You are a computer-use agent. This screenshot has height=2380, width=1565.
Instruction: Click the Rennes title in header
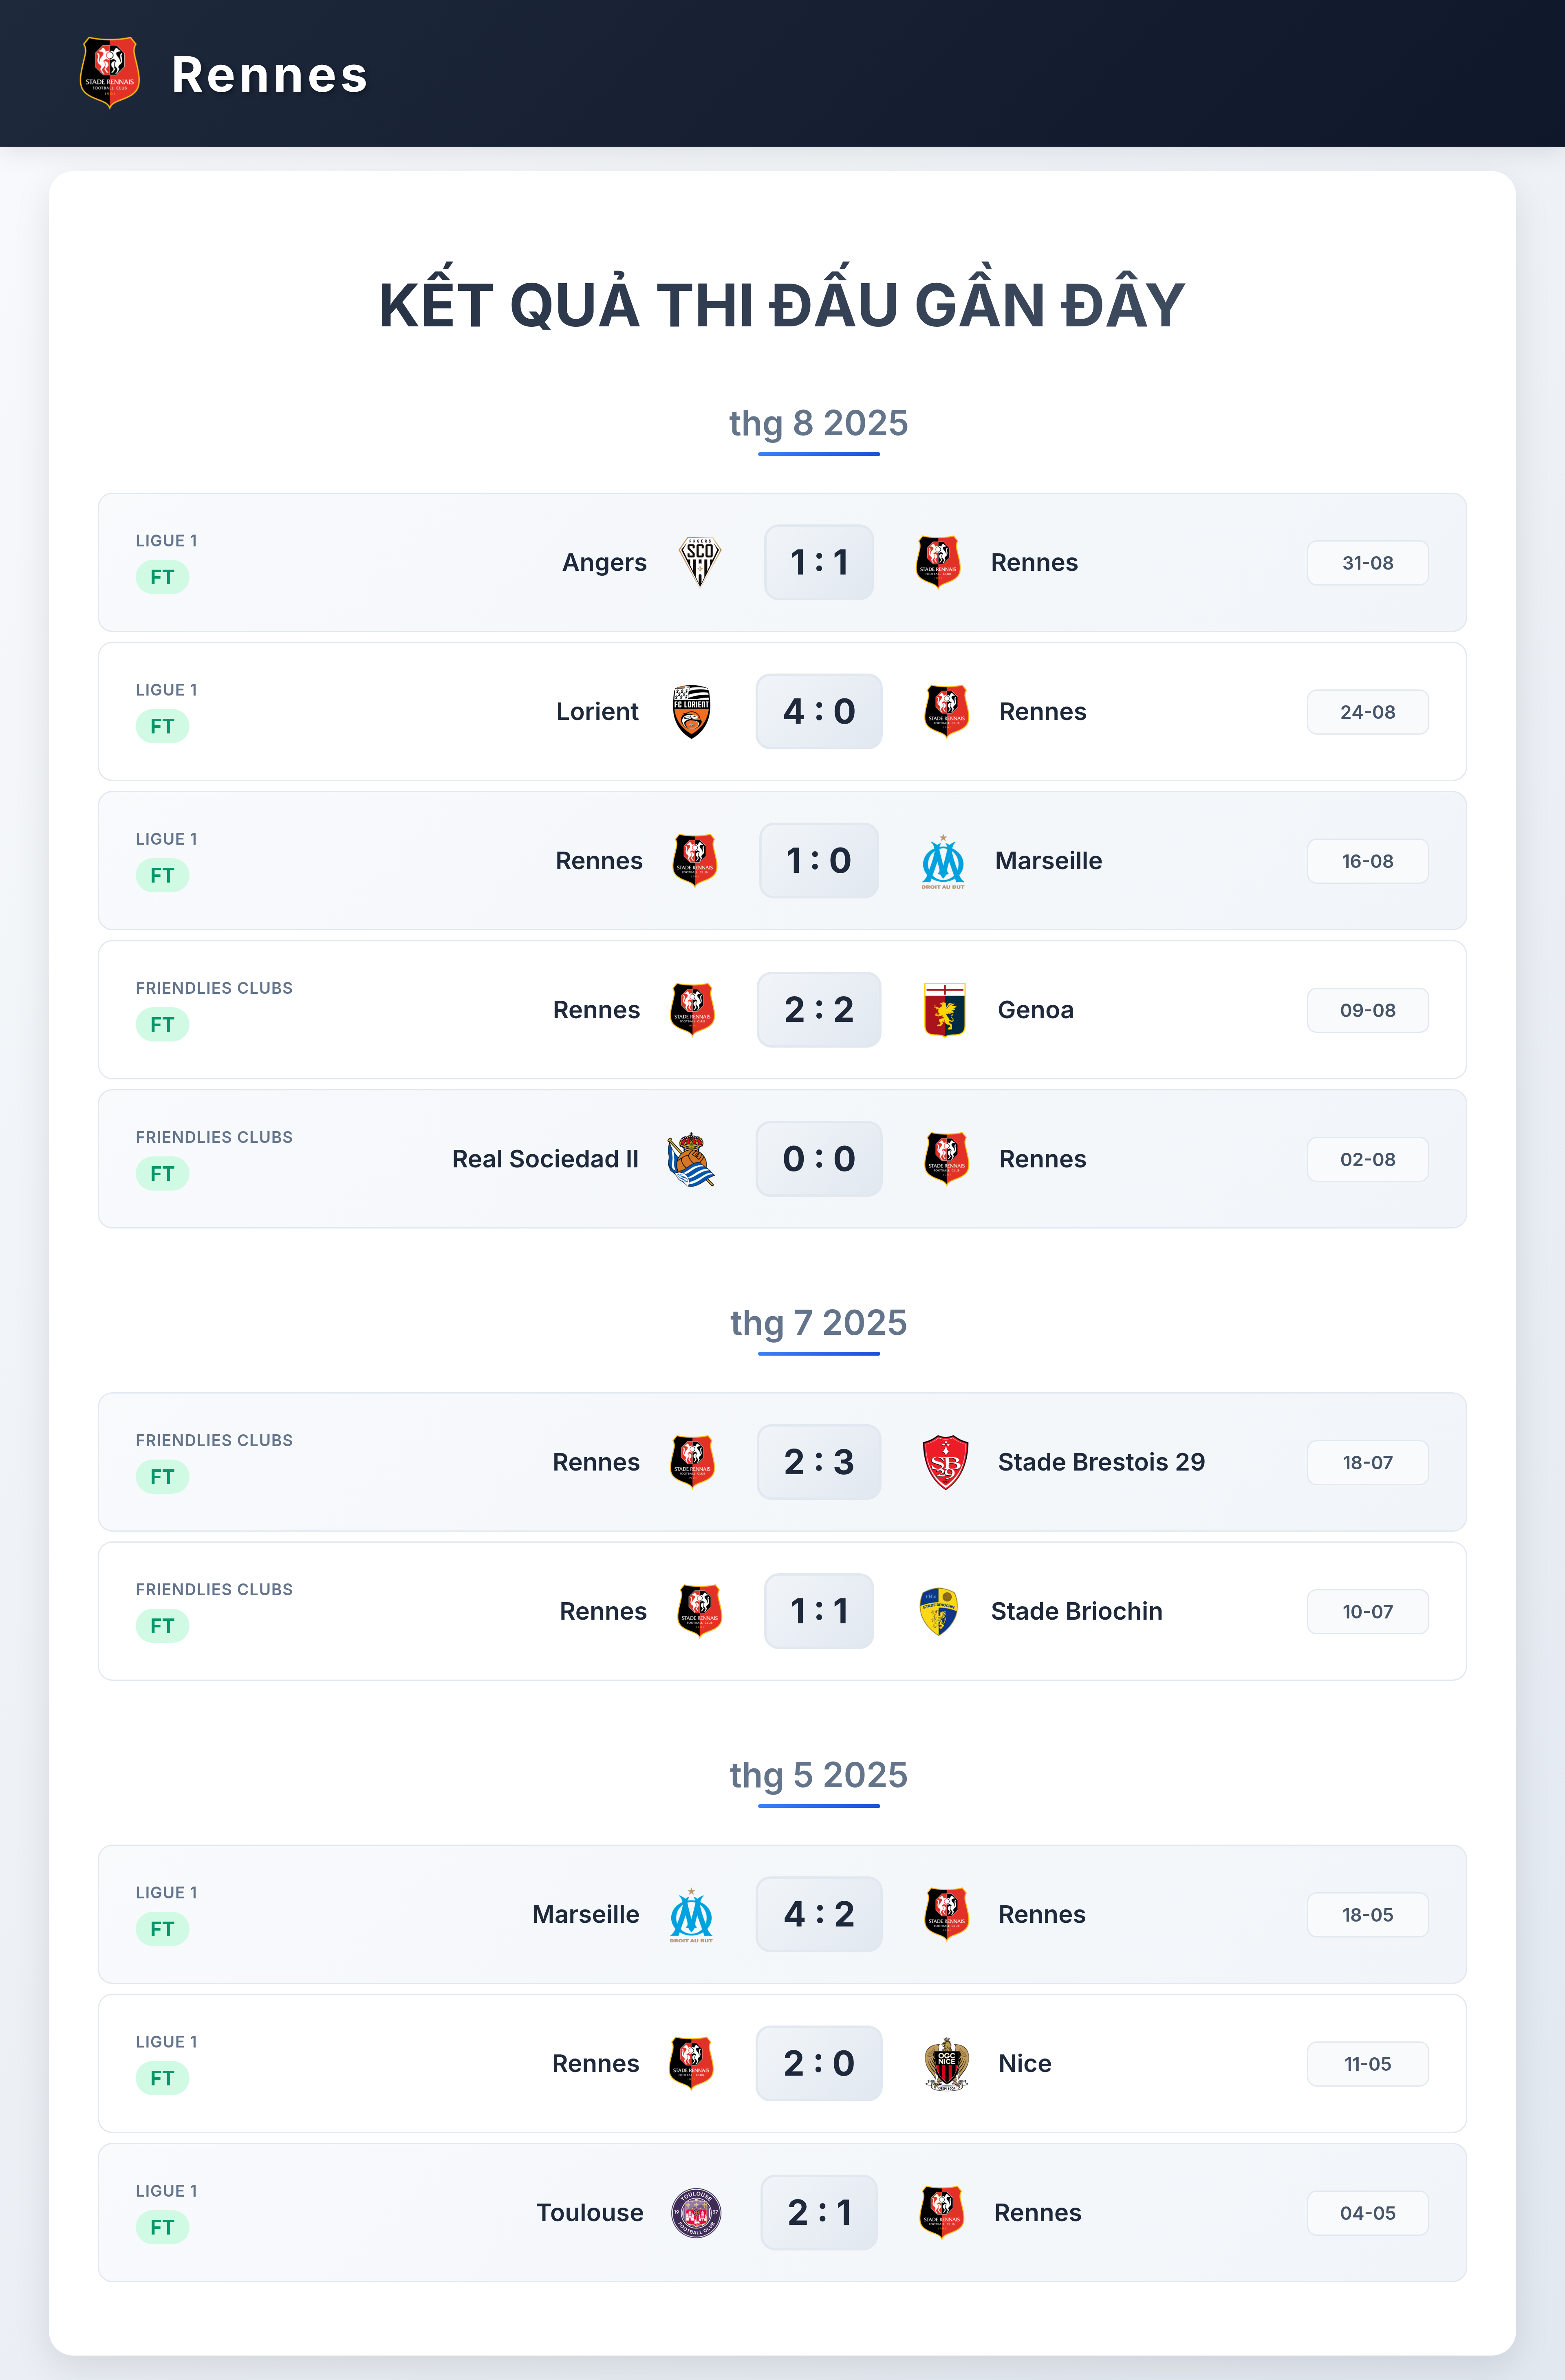(x=270, y=75)
